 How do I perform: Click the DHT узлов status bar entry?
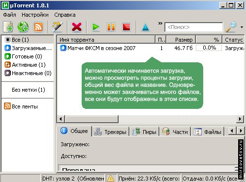pos(73,179)
